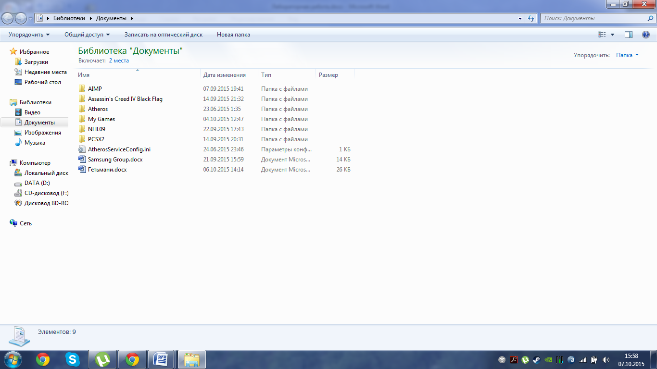Viewport: 657px width, 369px height.
Task: Open the Папка arrange-by dropdown
Action: click(628, 55)
